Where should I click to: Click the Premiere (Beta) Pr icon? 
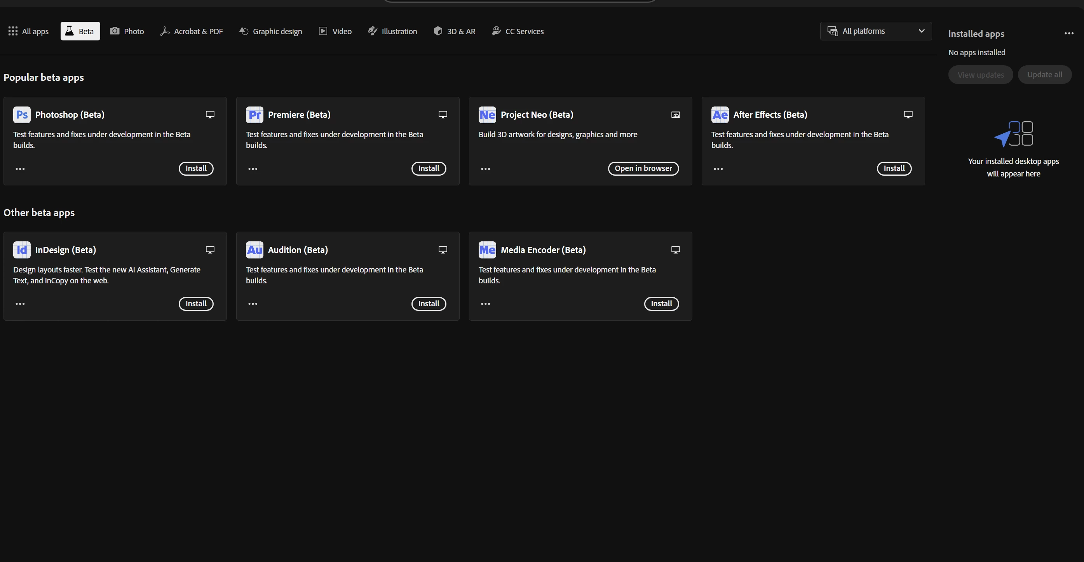254,115
